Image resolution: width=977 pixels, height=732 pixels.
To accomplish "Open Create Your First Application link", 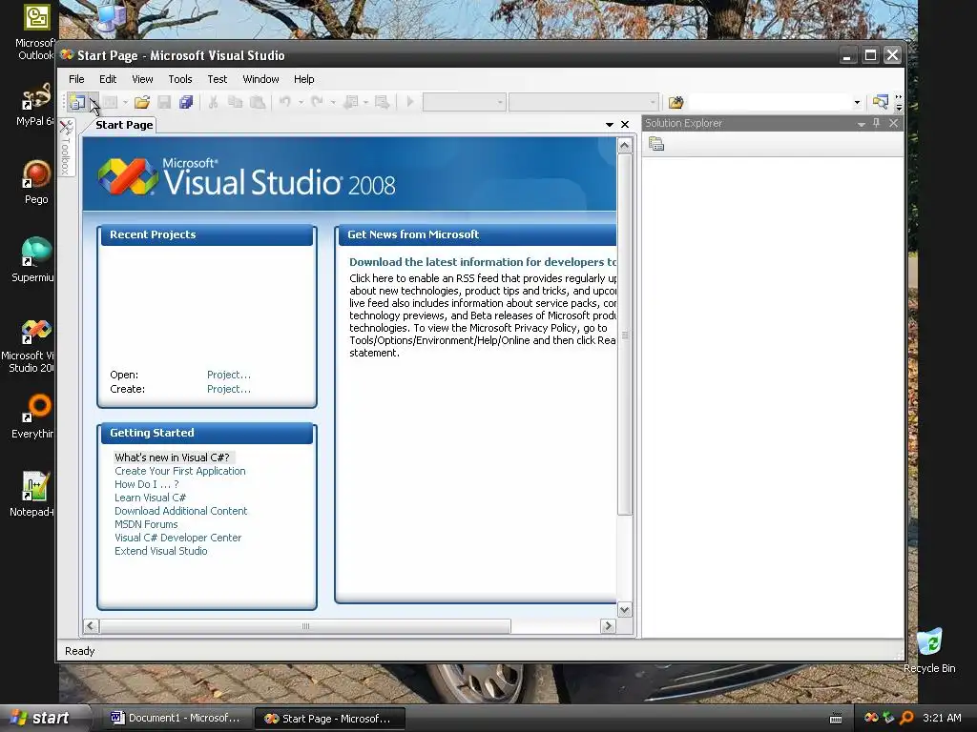I will (x=180, y=471).
